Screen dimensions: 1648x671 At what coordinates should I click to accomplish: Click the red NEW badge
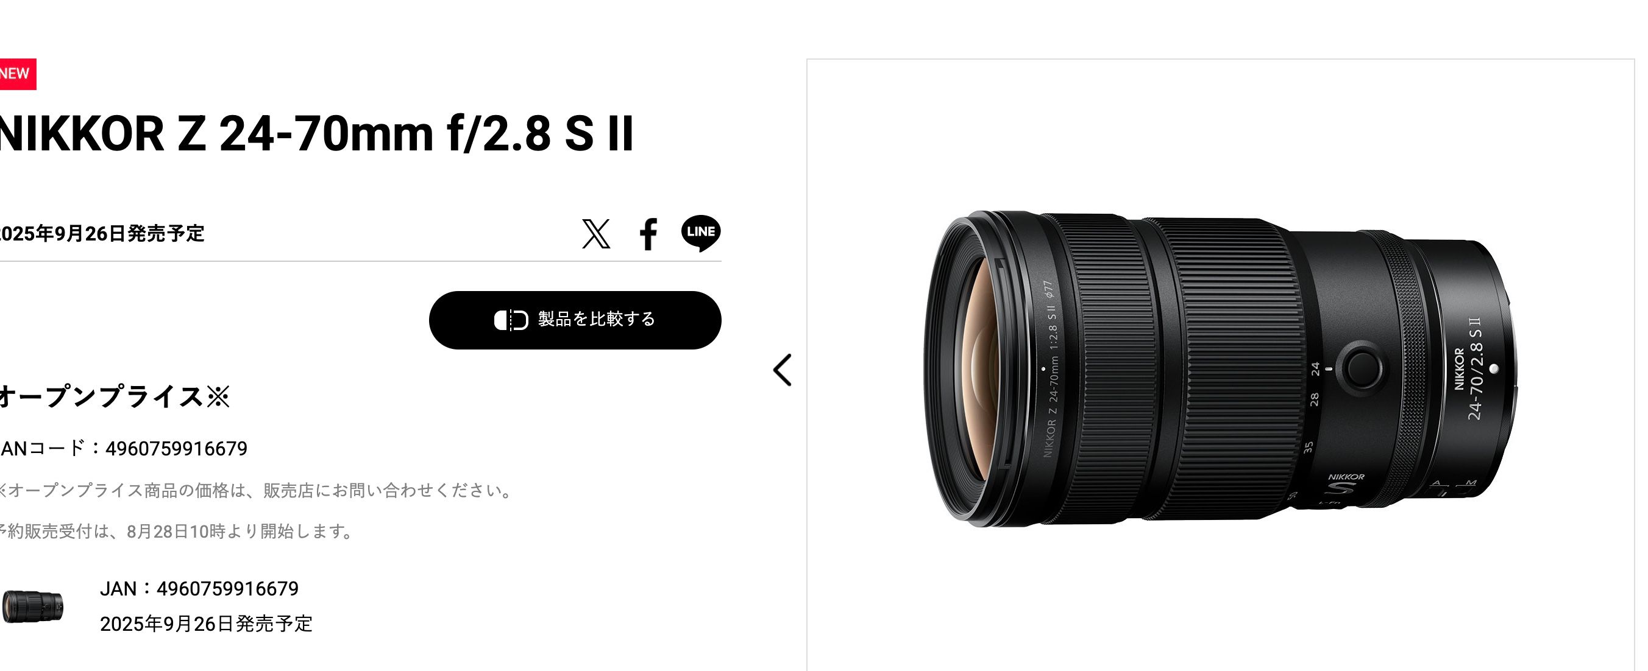tap(17, 74)
